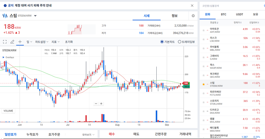Select the pencil drawing tool
This screenshot has width=265, height=139.
[x=12, y=42]
